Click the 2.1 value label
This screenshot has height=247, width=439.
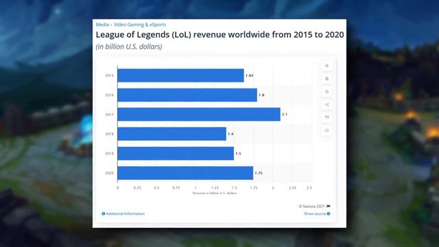(x=285, y=115)
